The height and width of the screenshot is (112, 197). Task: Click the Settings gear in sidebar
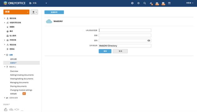[7, 55]
